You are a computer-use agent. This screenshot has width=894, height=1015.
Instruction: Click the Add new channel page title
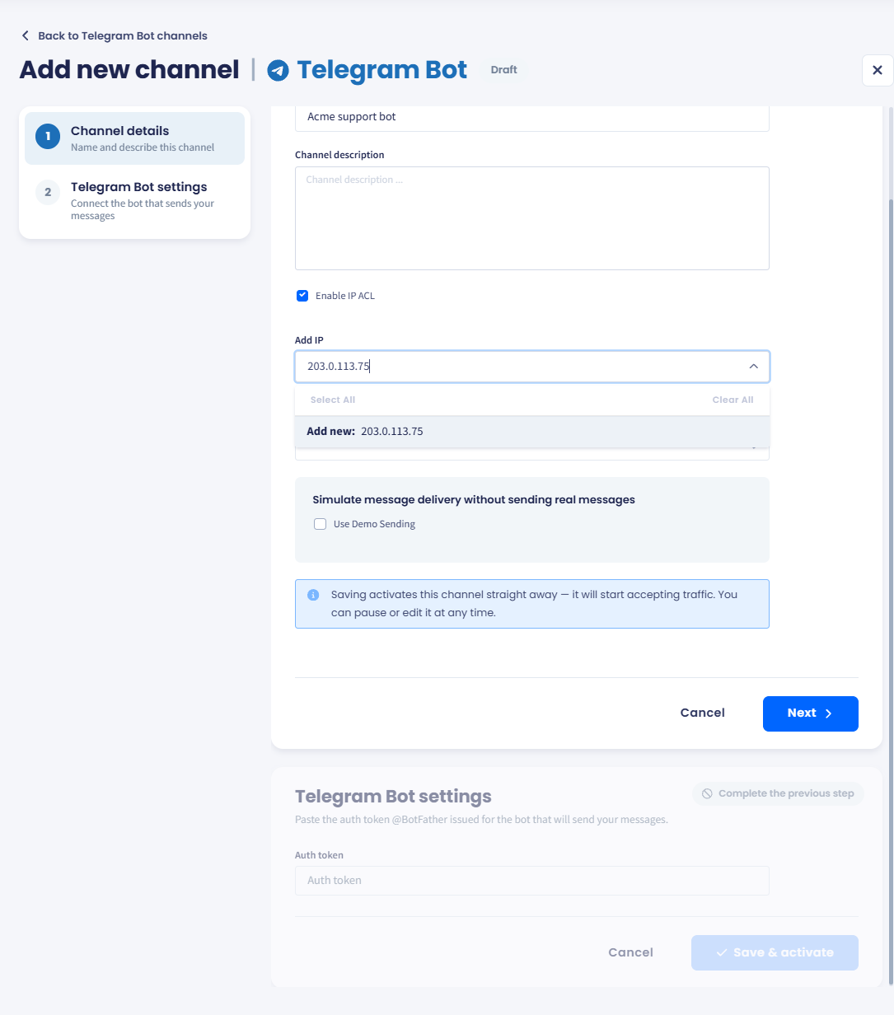(x=129, y=70)
